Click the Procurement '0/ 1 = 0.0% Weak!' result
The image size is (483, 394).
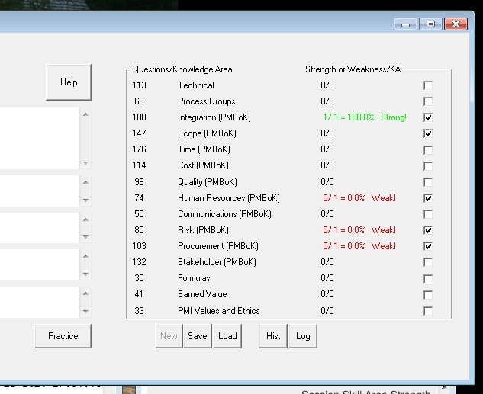tap(359, 245)
